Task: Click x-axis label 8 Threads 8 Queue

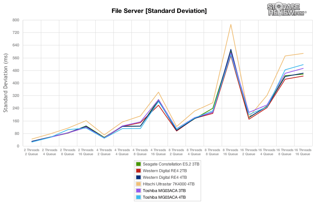Action: (x=212, y=152)
